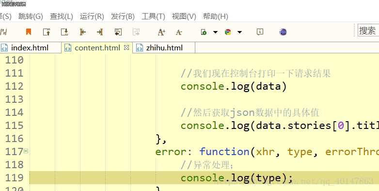Open the 查找(L) menu
This screenshot has height=191, width=379.
[62, 16]
